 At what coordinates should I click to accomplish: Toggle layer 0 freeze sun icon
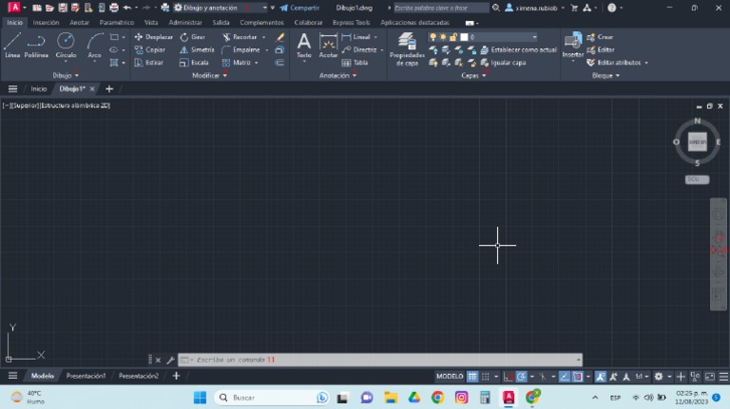click(443, 37)
